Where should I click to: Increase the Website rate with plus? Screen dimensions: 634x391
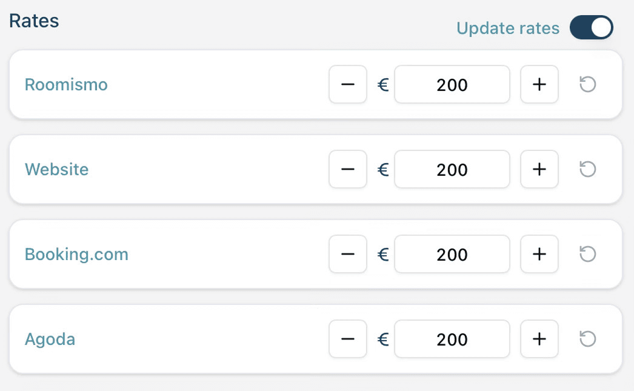tap(539, 169)
